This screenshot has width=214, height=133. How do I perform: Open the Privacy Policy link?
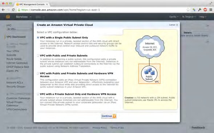pyautogui.click(x=100, y=128)
